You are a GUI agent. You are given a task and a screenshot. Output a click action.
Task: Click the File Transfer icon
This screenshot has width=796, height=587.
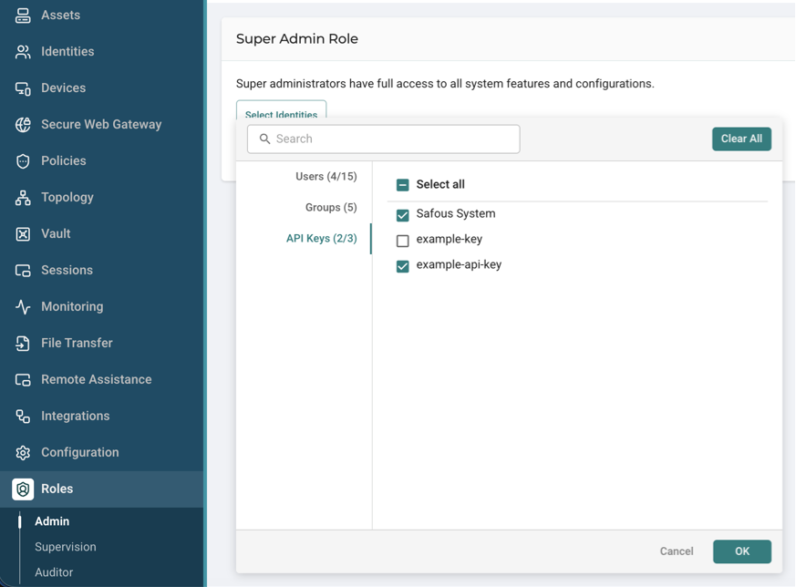[23, 344]
